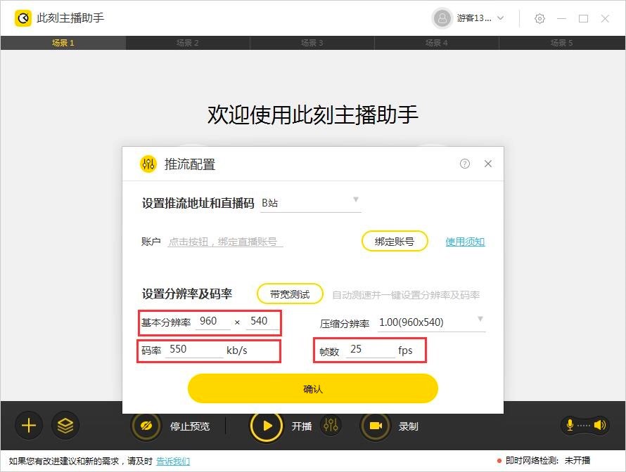Open the 使用须知 usage notice link
This screenshot has width=626, height=472.
point(464,240)
